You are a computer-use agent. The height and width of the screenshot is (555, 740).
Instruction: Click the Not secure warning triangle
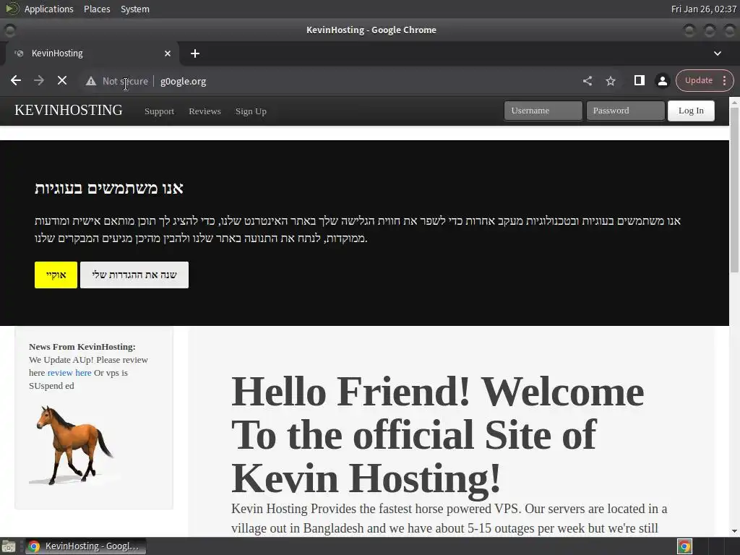[90, 81]
